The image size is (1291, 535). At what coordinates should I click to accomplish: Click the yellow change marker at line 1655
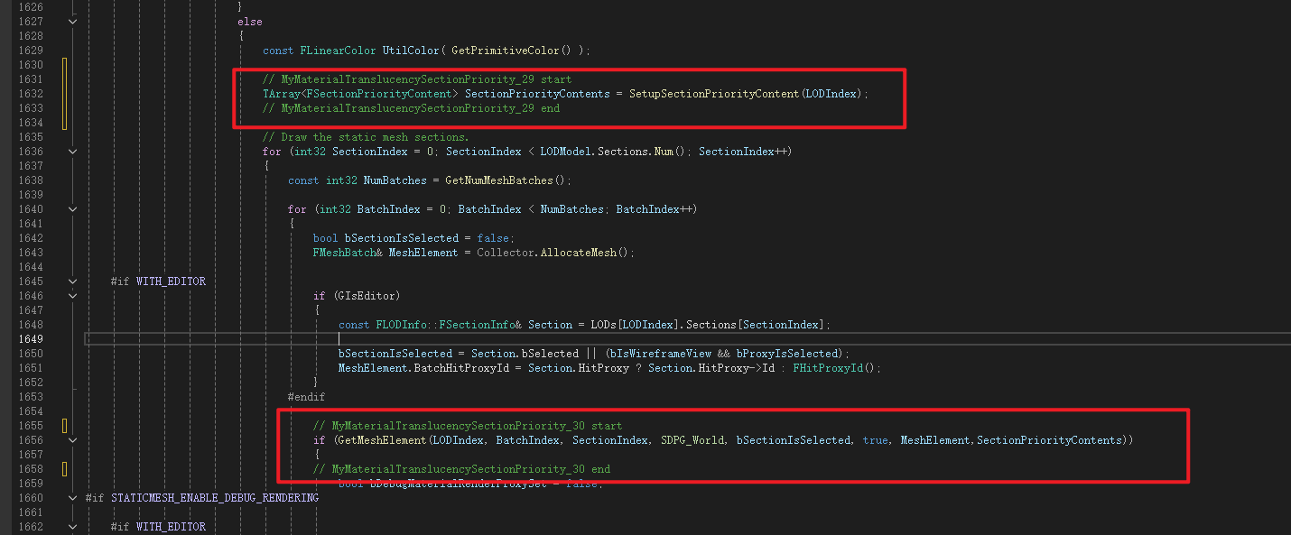(x=65, y=426)
